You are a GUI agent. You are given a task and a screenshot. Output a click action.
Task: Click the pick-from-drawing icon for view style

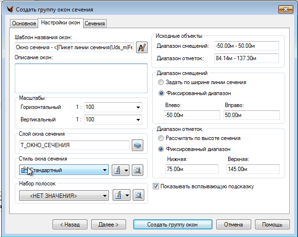tap(138, 170)
